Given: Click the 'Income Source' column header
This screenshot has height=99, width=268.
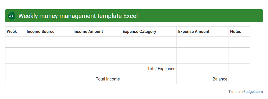Looking at the screenshot, I should 48,31.
